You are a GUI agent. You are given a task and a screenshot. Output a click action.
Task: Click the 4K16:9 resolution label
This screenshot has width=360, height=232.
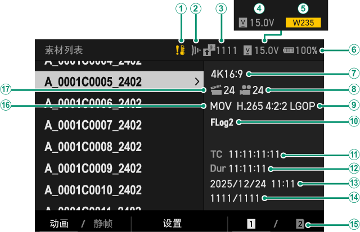(227, 74)
